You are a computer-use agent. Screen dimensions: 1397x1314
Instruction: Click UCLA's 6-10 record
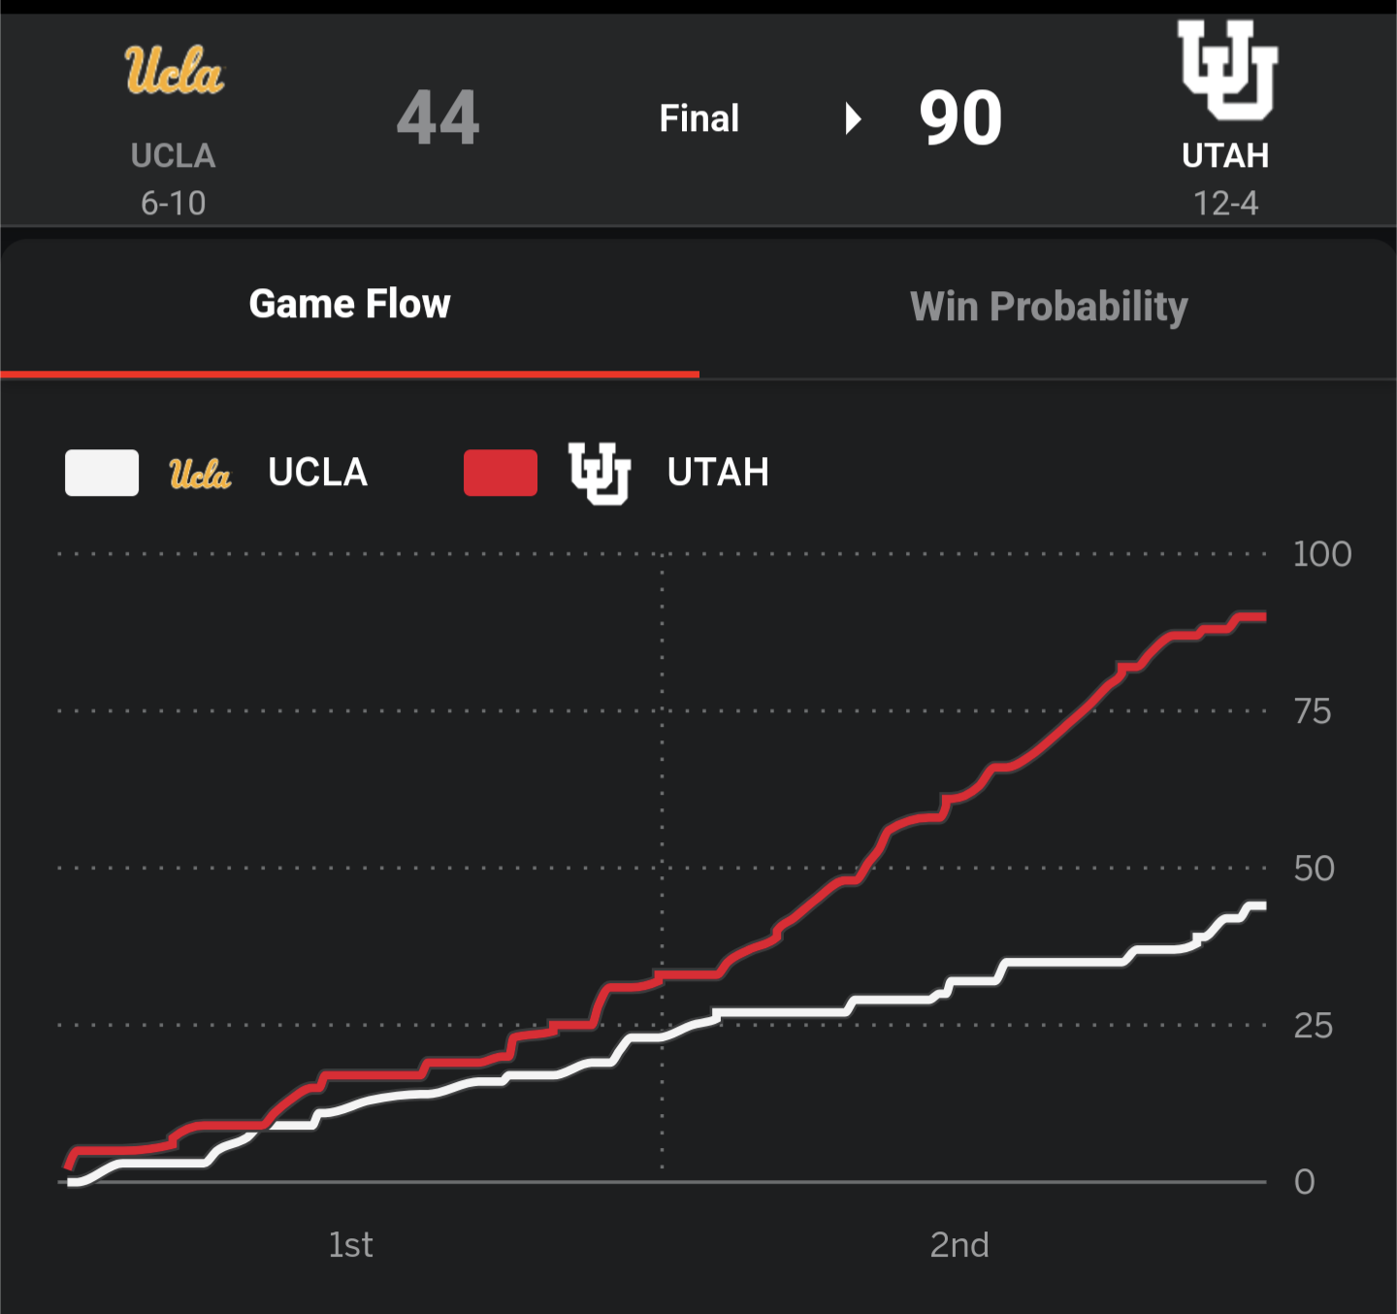tap(174, 203)
